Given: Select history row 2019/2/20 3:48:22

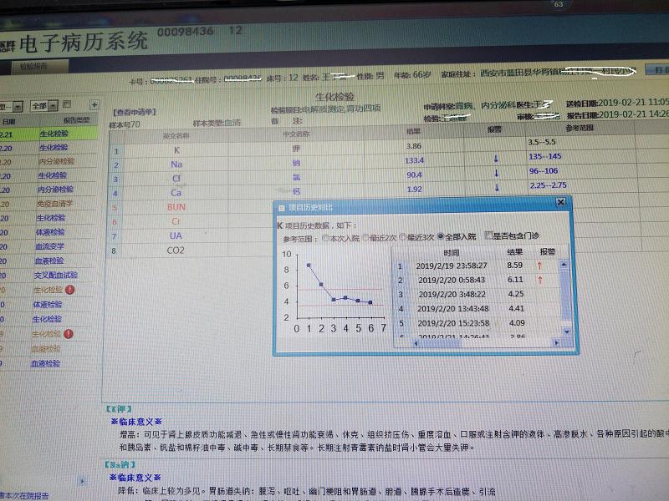Looking at the screenshot, I should tap(477, 295).
